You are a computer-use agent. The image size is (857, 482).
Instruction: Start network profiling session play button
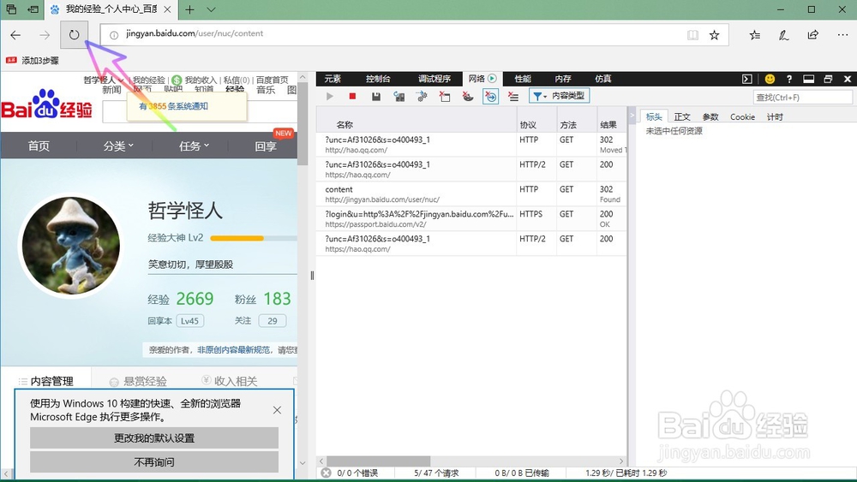pyautogui.click(x=330, y=96)
